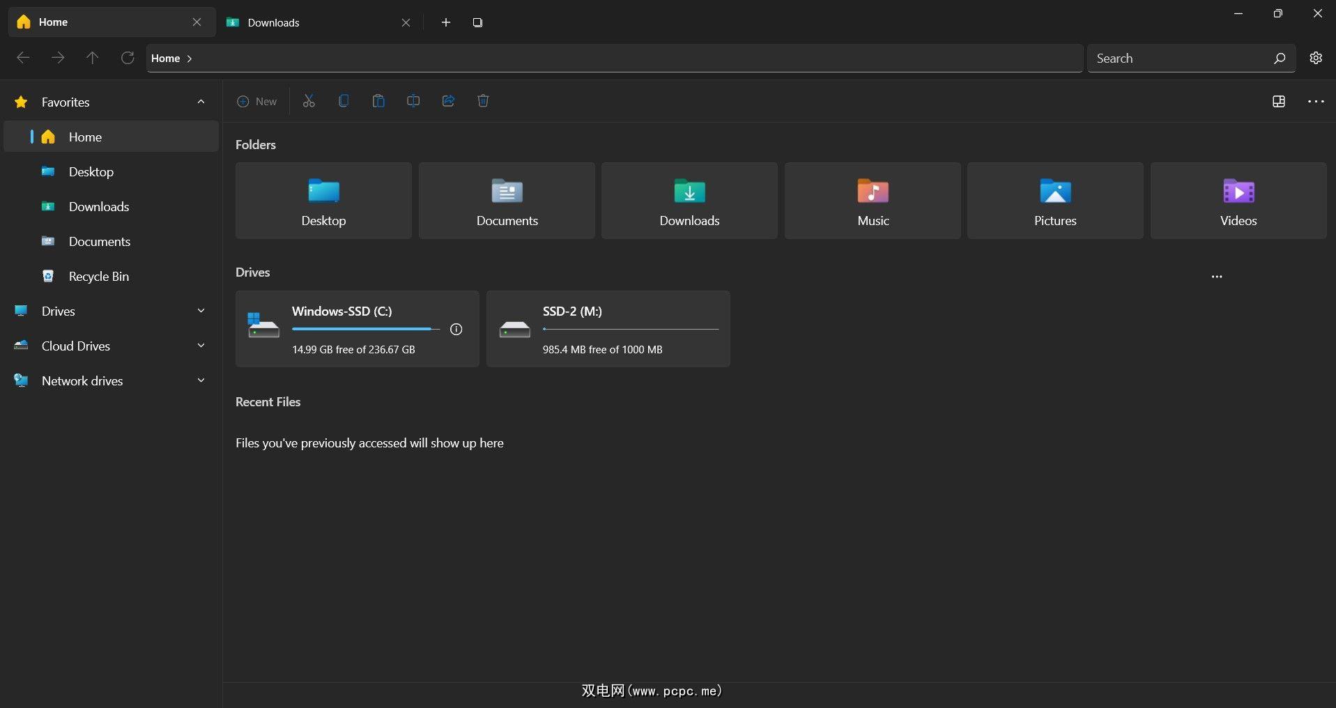Collapse the Favorites section
The height and width of the screenshot is (708, 1336).
coord(201,102)
